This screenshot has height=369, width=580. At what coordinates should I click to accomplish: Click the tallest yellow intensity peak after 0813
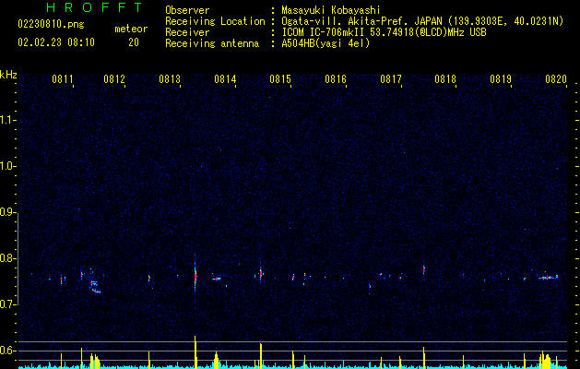[x=195, y=352]
